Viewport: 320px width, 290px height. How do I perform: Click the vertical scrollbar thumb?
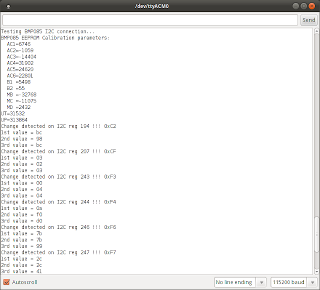(x=316, y=234)
